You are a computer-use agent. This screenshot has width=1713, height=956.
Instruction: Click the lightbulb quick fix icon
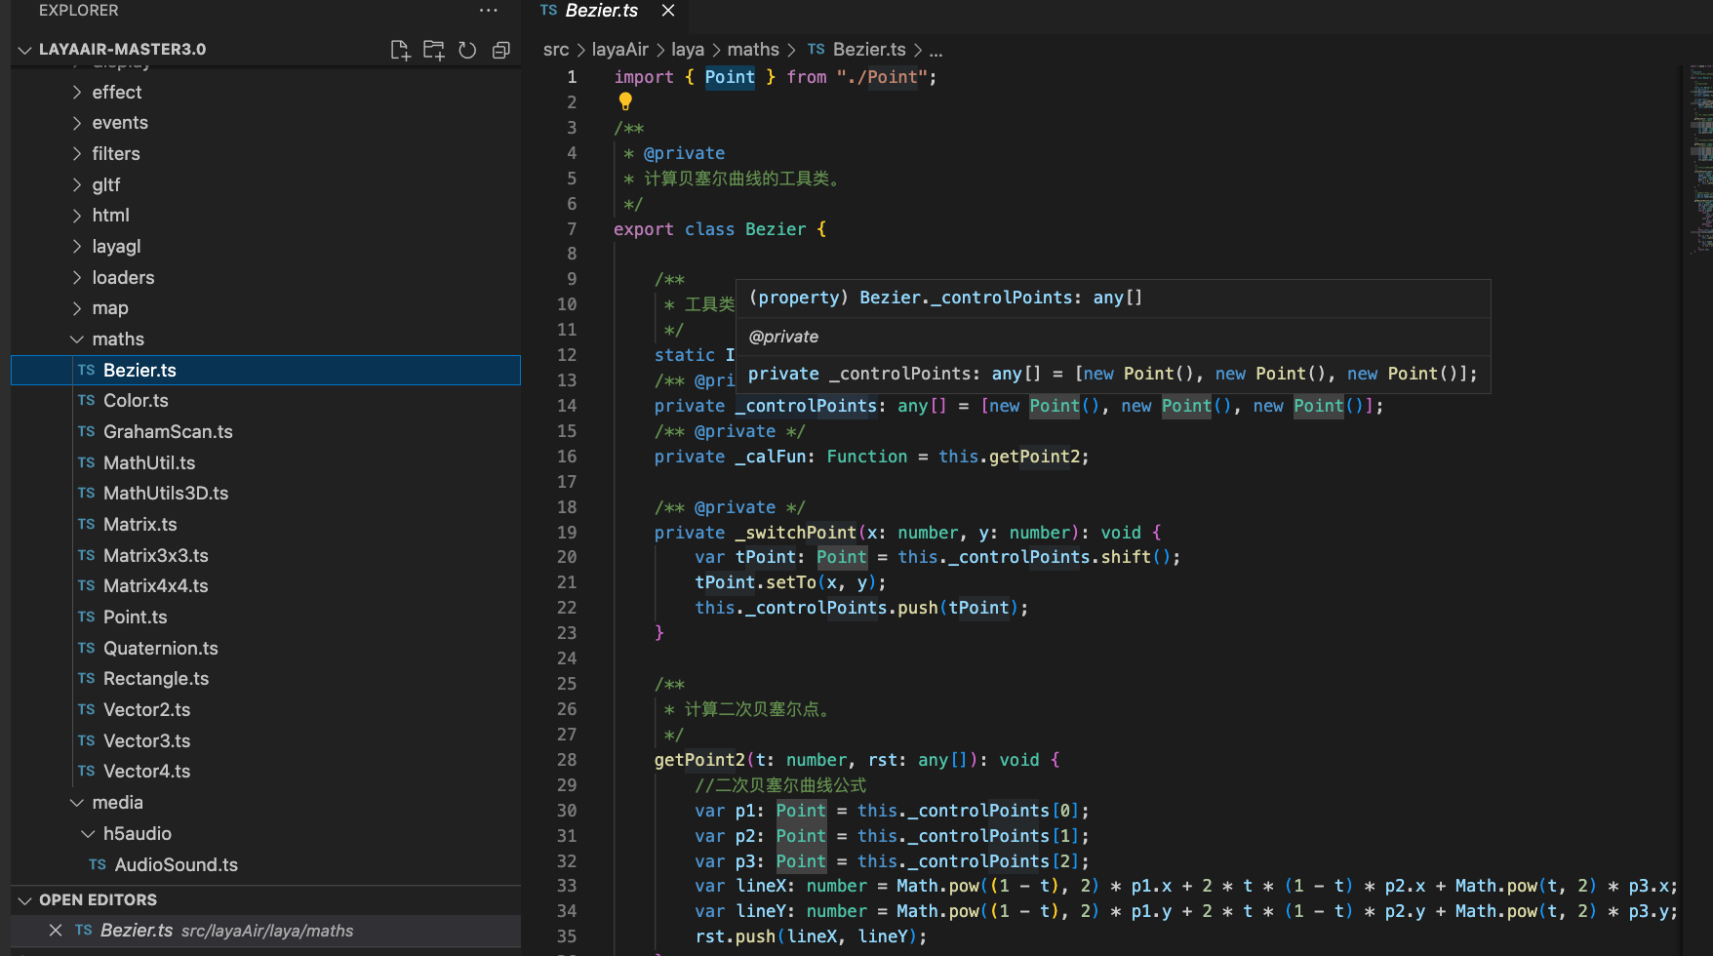pos(625,101)
